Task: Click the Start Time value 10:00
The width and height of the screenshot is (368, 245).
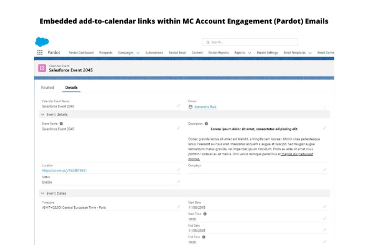Action: (x=192, y=219)
